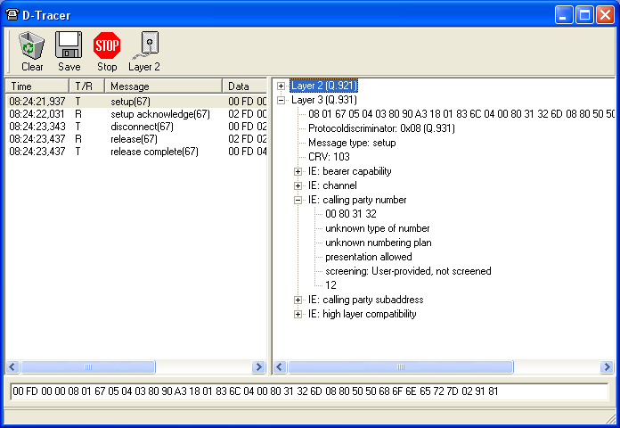Collapse IE: calling party number node
The width and height of the screenshot is (620, 428).
[298, 200]
